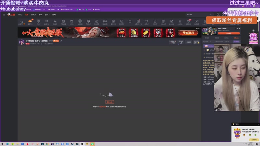Click the 开始游戏 banner button
Image resolution: width=260 pixels, height=146 pixels.
(x=188, y=33)
